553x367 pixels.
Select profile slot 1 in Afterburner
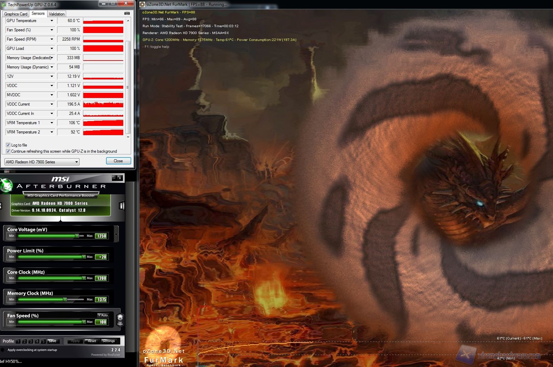18,341
